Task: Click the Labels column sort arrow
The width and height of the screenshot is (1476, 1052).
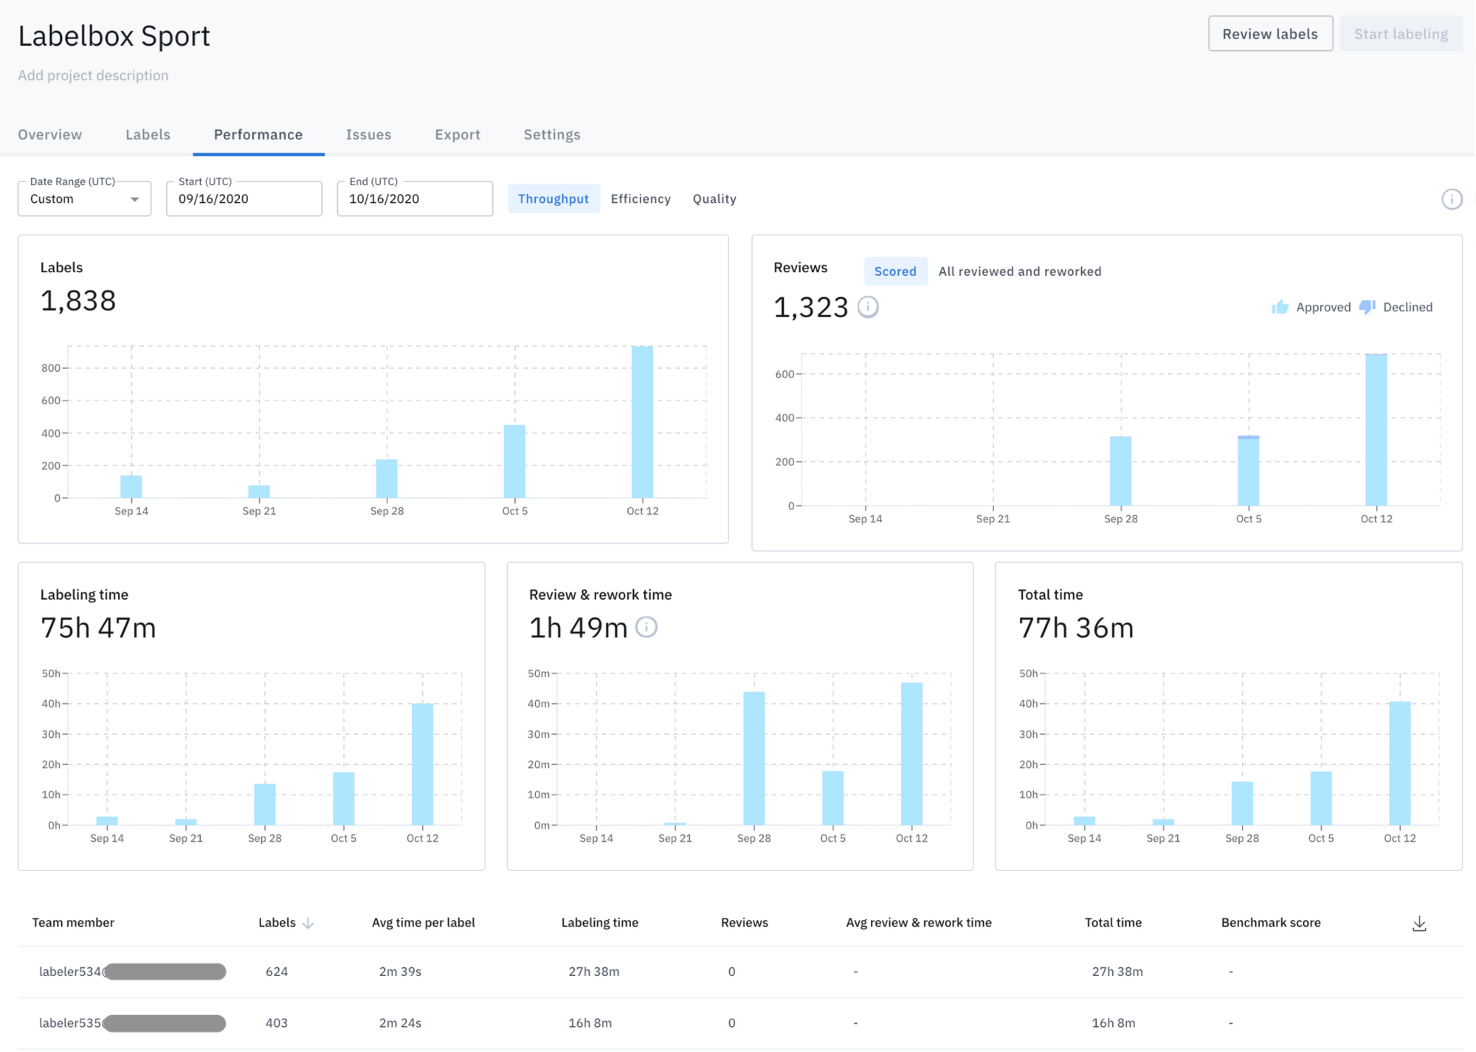Action: tap(308, 924)
